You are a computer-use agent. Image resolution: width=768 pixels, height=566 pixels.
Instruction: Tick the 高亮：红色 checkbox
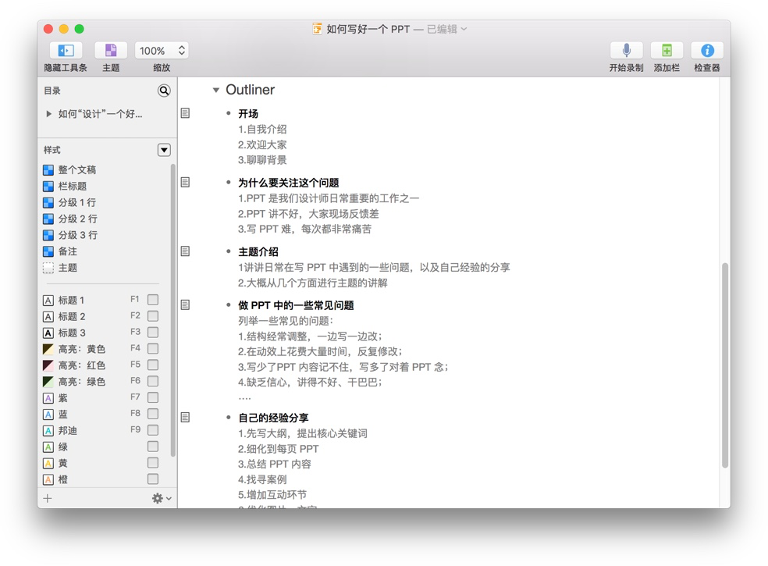pos(153,365)
